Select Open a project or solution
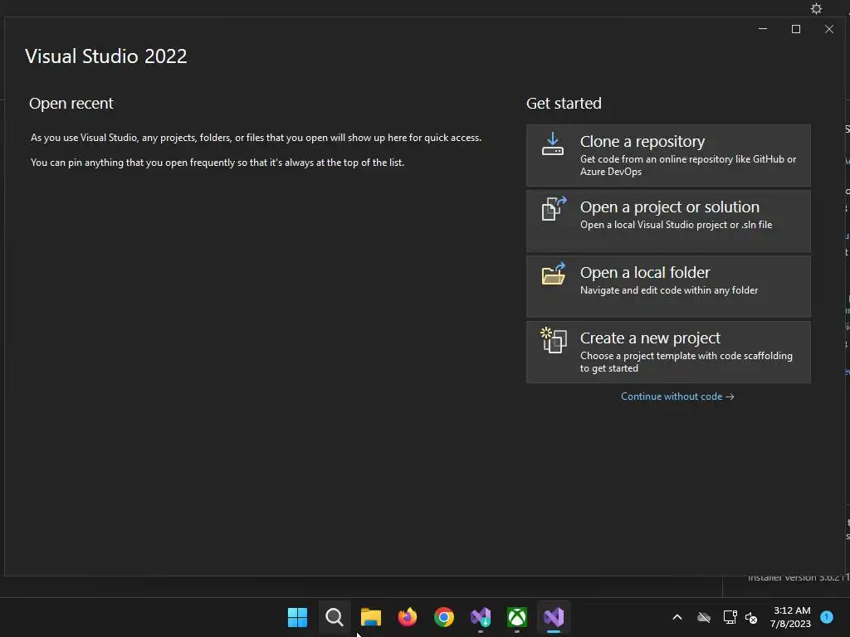This screenshot has height=637, width=850. [668, 221]
